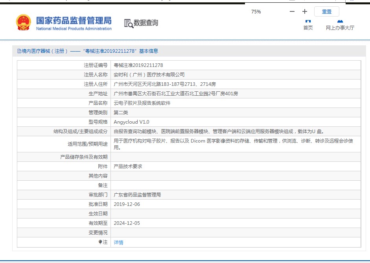Click the 国家药品监督管理局 site title
370x263 pixels.
(x=74, y=20)
